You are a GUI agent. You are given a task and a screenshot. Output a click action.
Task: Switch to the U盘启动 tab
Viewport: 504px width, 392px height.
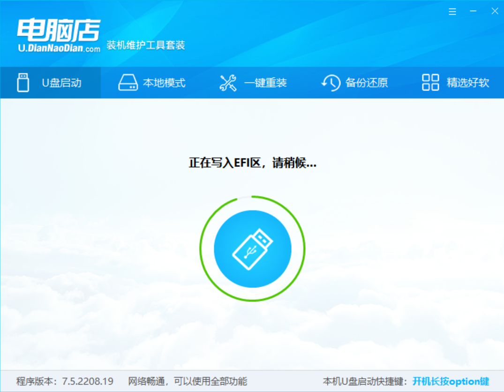coord(51,83)
